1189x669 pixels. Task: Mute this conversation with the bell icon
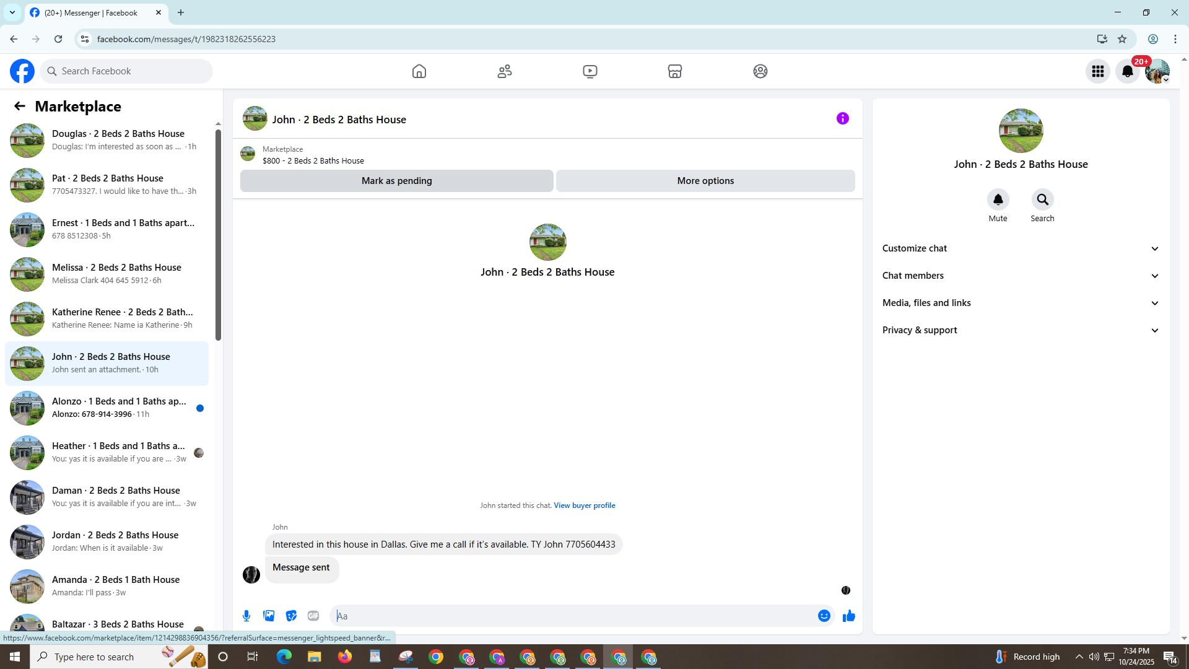(998, 199)
